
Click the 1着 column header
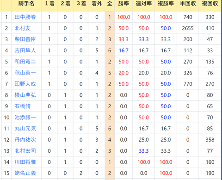(49, 3)
